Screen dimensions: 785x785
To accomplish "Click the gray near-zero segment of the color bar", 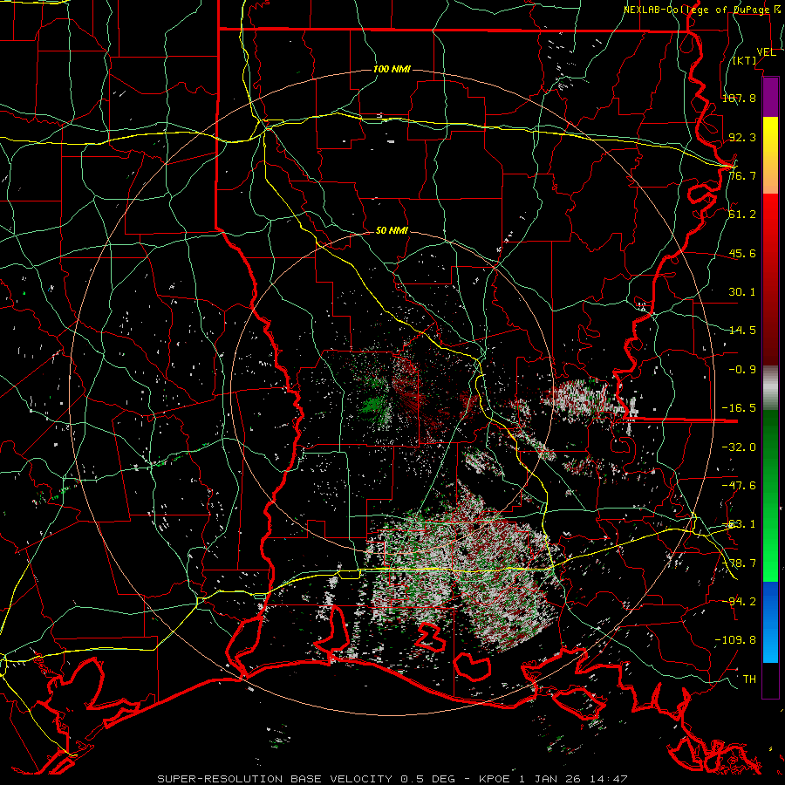I will 770,388.
